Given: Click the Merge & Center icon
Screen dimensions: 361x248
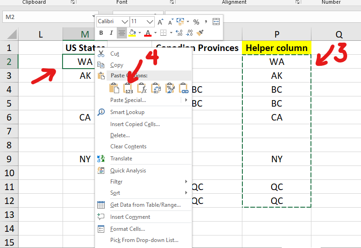Looking at the screenshot, I should coord(216,22).
